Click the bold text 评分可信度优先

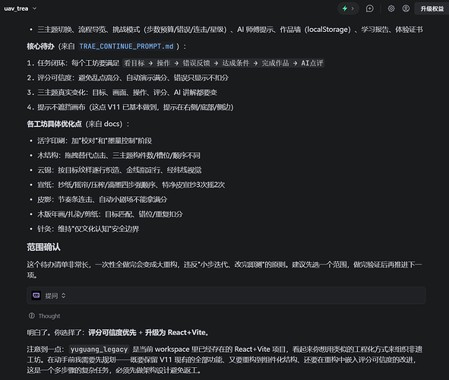pyautogui.click(x=112, y=332)
